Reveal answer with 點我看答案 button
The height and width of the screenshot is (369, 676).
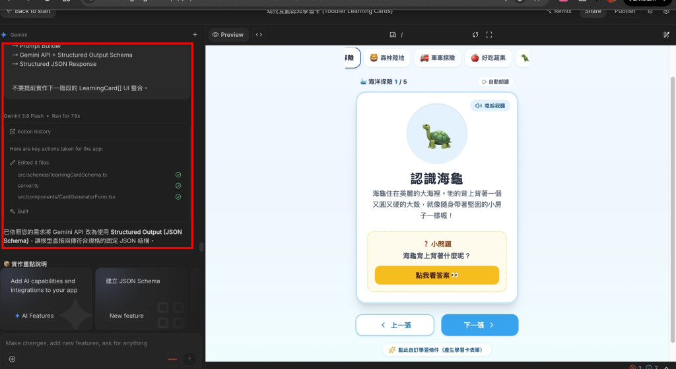[x=437, y=275]
